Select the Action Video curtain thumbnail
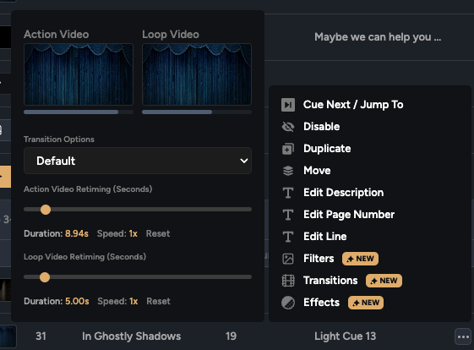Image resolution: width=474 pixels, height=350 pixels. click(x=79, y=74)
